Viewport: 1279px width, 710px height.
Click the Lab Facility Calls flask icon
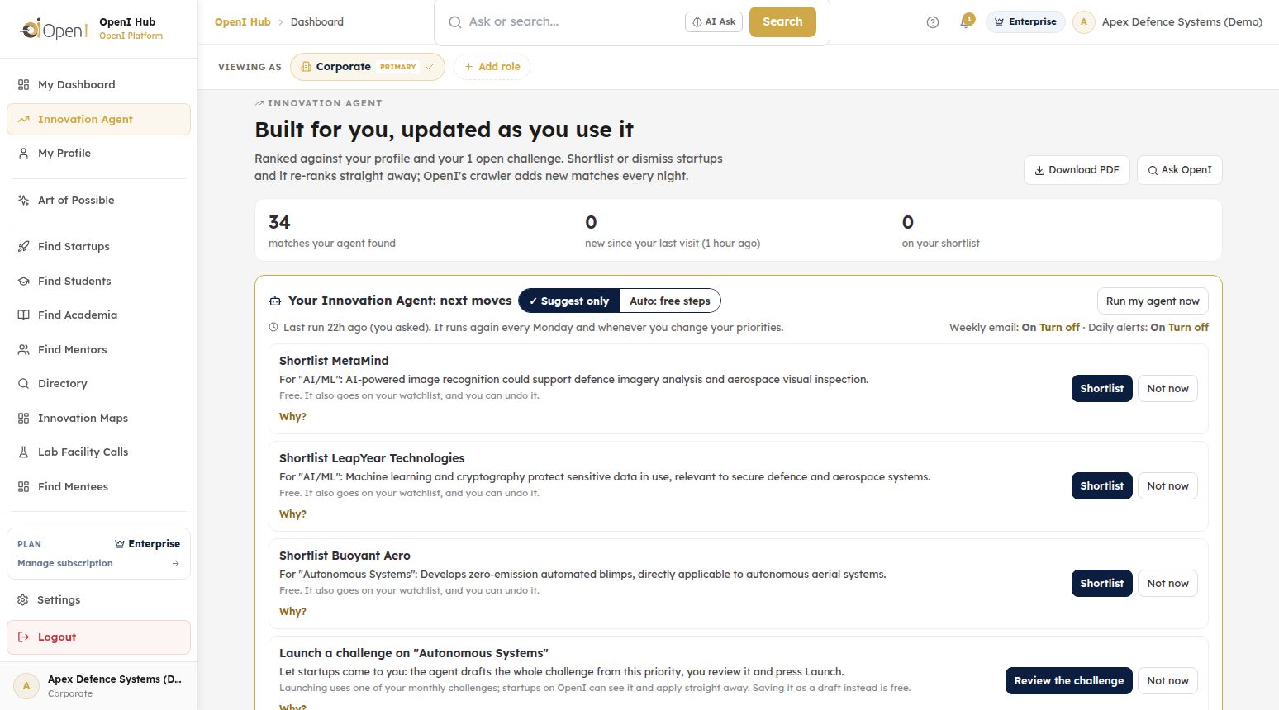(23, 452)
